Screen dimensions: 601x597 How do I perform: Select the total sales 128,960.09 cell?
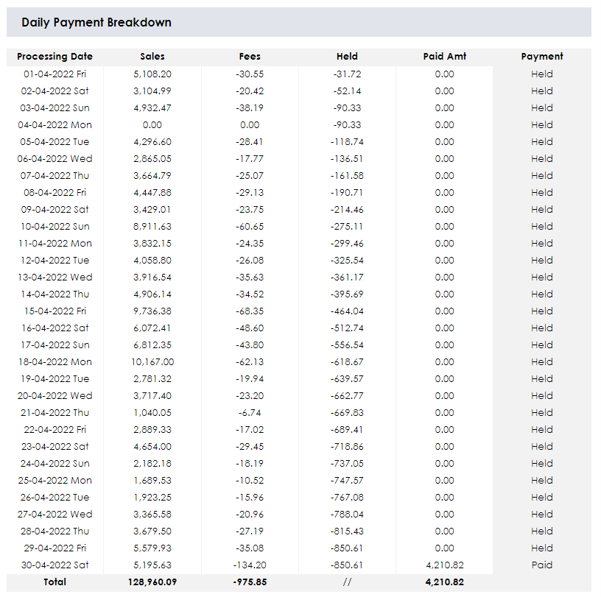[x=152, y=582]
